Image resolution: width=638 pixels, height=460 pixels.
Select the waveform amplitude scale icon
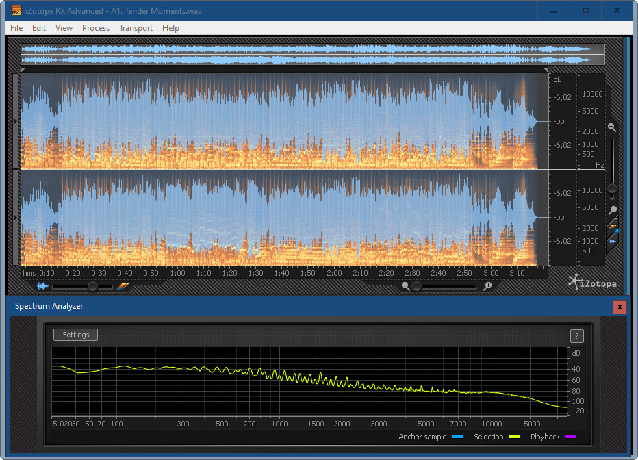pos(613,241)
